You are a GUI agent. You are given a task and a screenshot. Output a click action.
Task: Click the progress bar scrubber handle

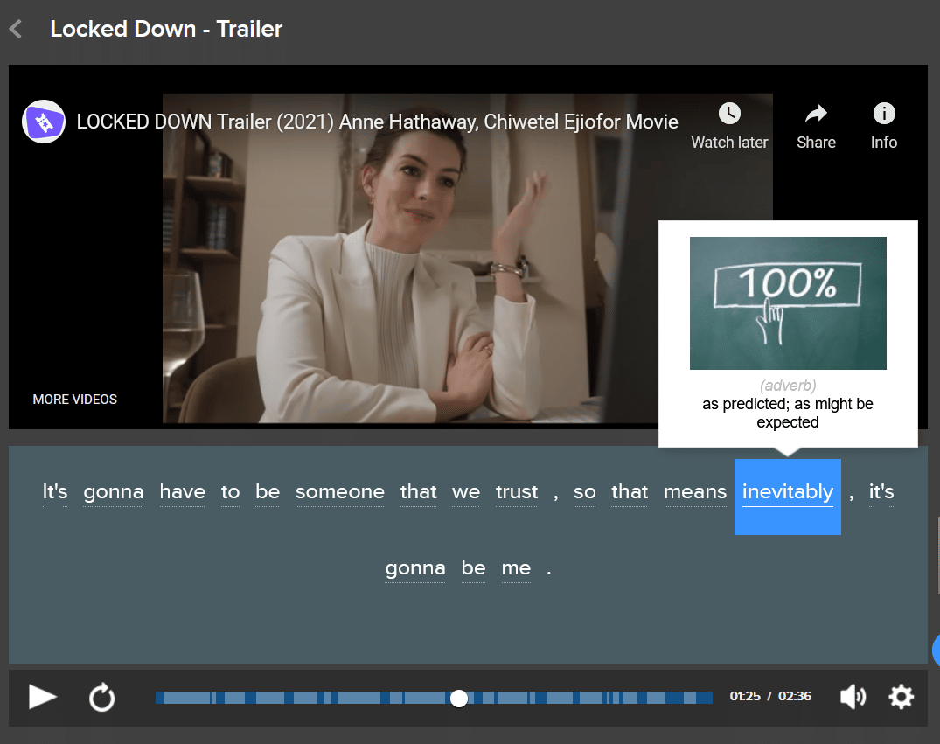pyautogui.click(x=458, y=698)
